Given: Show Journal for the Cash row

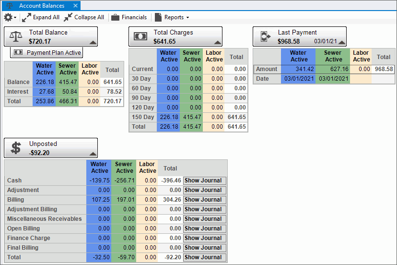Looking at the screenshot, I should 205,181.
